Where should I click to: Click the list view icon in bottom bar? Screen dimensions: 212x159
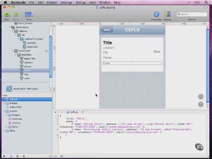(11, 156)
